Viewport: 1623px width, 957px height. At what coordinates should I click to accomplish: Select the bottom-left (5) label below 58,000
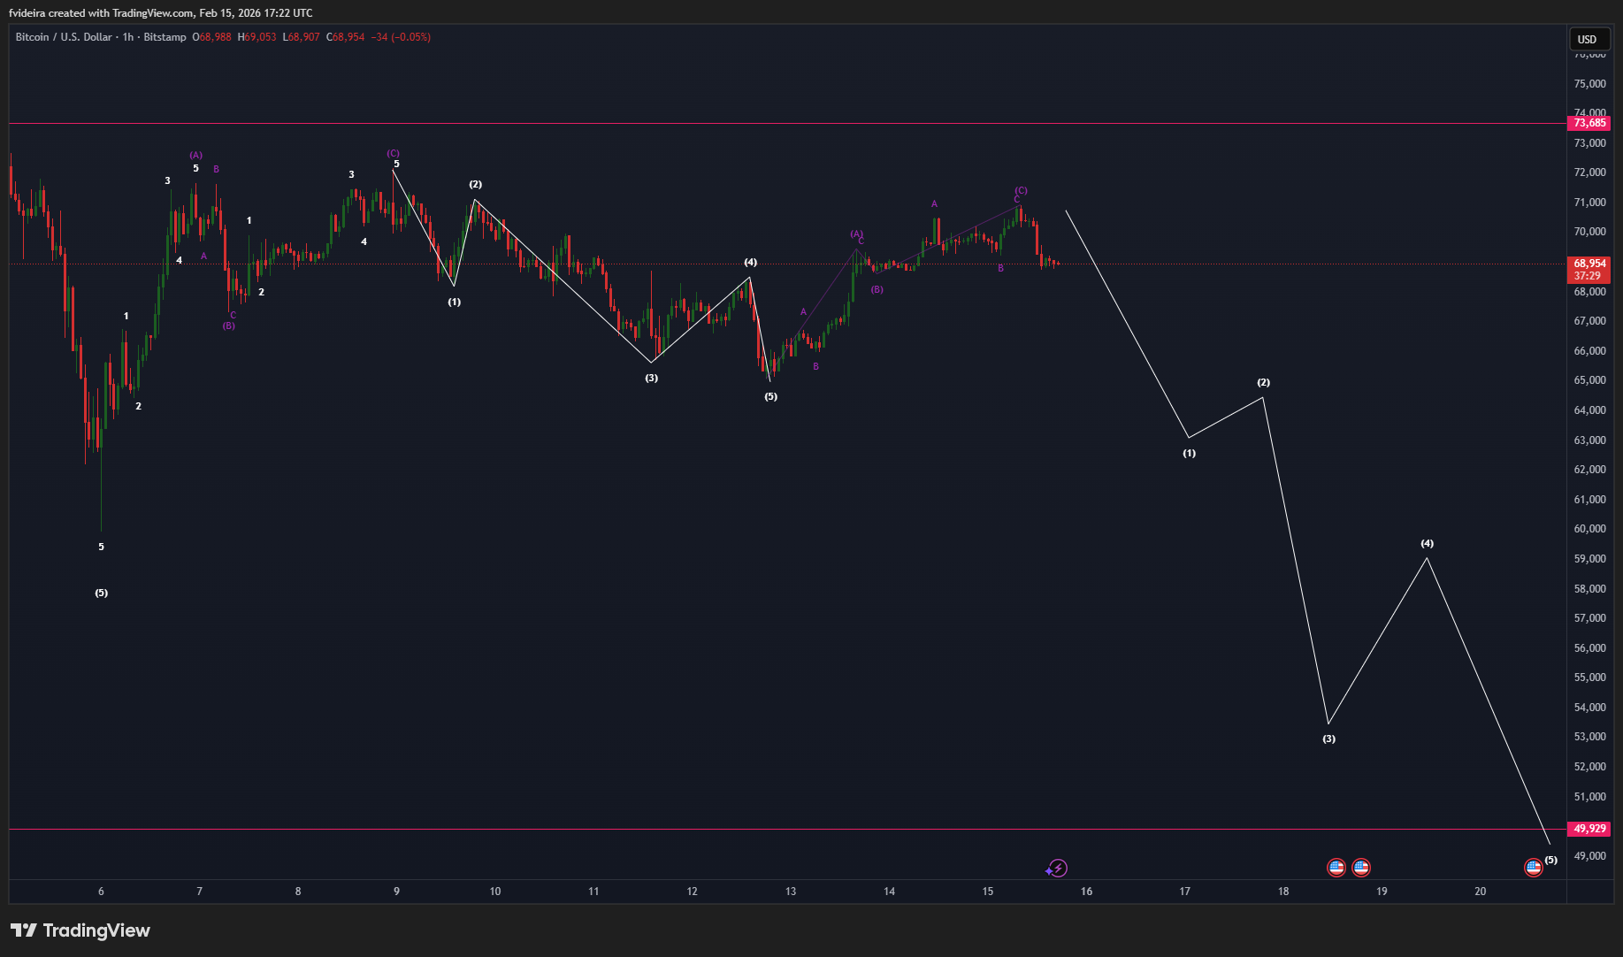click(102, 593)
